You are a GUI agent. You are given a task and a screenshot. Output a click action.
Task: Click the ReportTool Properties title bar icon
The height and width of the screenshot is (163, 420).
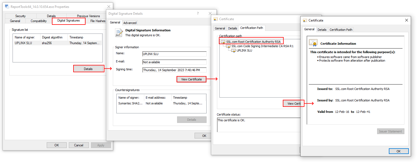point(7,7)
